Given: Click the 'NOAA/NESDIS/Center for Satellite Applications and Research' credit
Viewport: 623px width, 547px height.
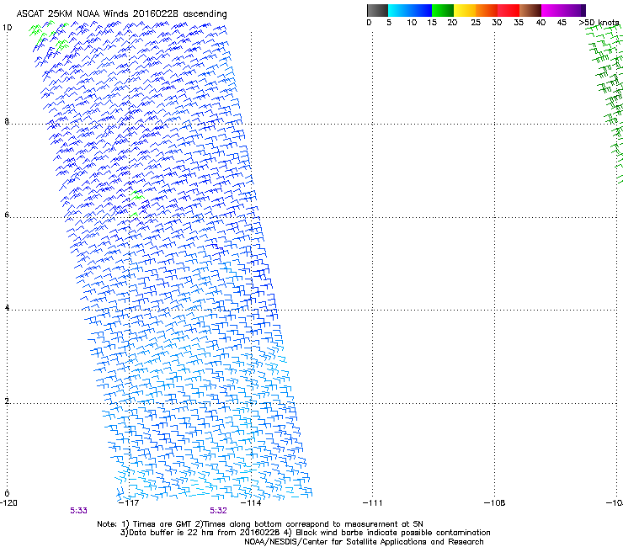Looking at the screenshot, I should (364, 542).
